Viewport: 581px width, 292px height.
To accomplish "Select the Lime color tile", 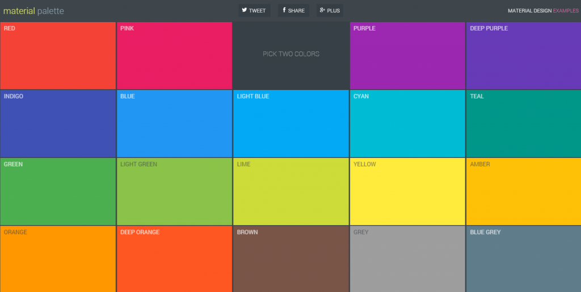I will tap(291, 192).
